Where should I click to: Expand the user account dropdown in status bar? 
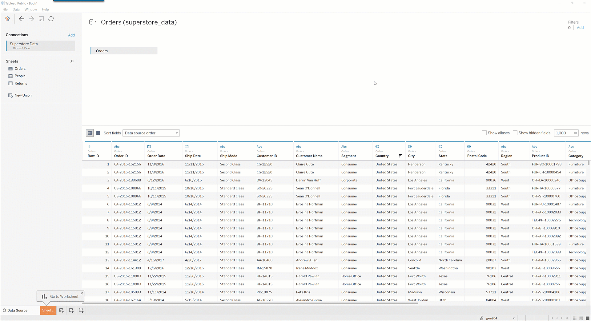point(513,318)
